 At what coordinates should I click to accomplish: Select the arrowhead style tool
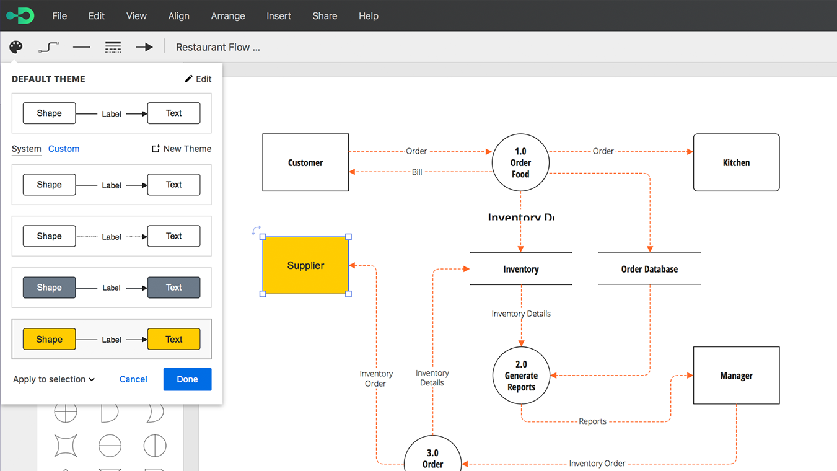(144, 46)
